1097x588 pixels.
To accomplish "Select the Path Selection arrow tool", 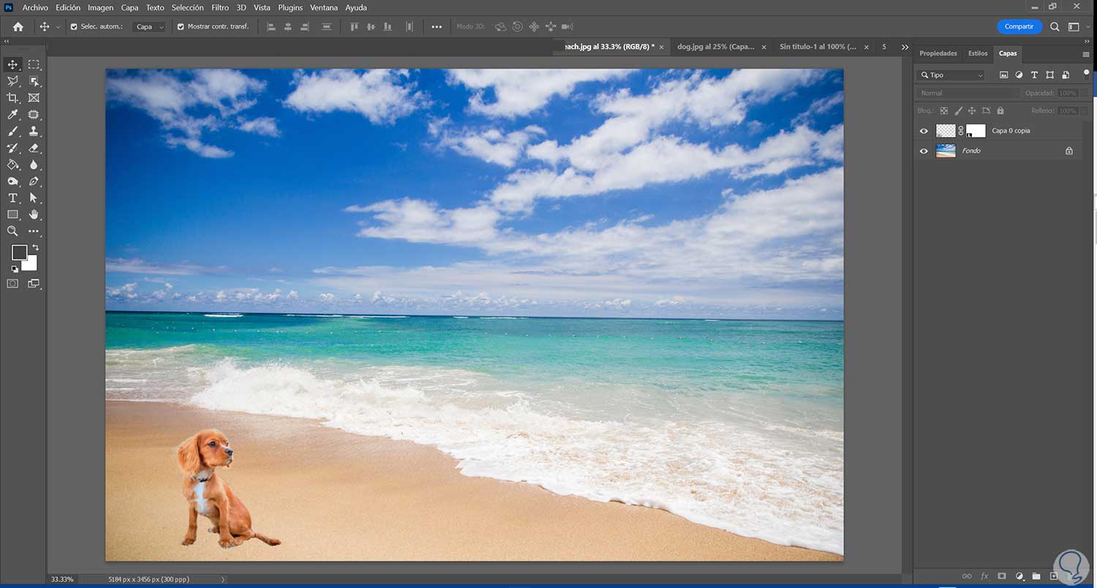I will pyautogui.click(x=34, y=198).
